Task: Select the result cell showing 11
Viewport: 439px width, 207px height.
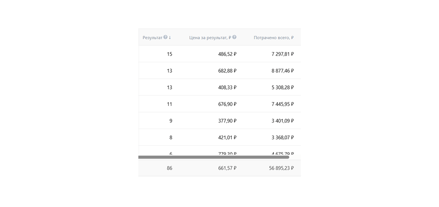Action: [170, 104]
